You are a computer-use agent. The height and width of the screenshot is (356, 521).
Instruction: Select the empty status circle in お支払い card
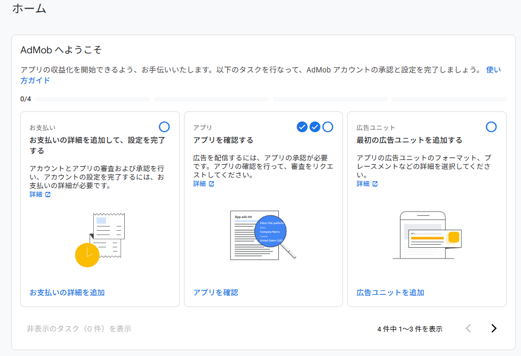click(164, 127)
